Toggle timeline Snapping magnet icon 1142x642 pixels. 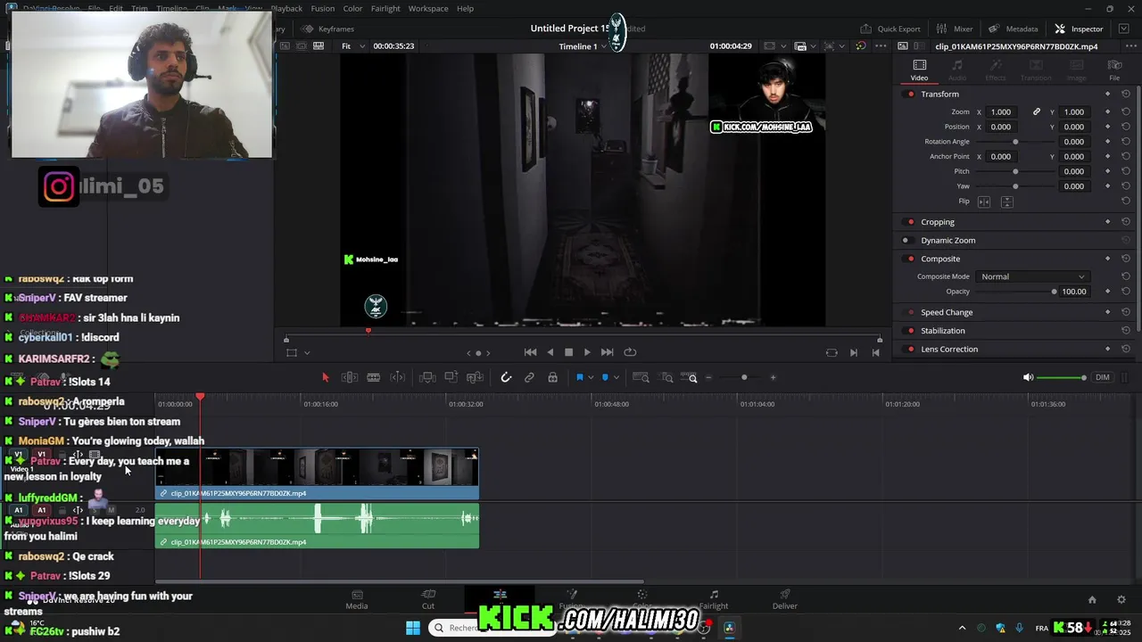[x=506, y=377]
